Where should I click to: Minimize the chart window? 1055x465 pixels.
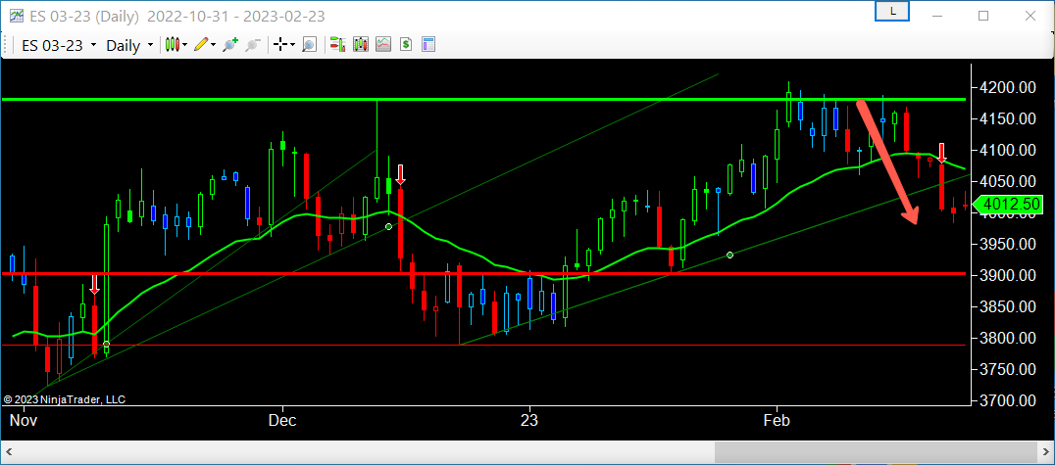click(x=937, y=15)
